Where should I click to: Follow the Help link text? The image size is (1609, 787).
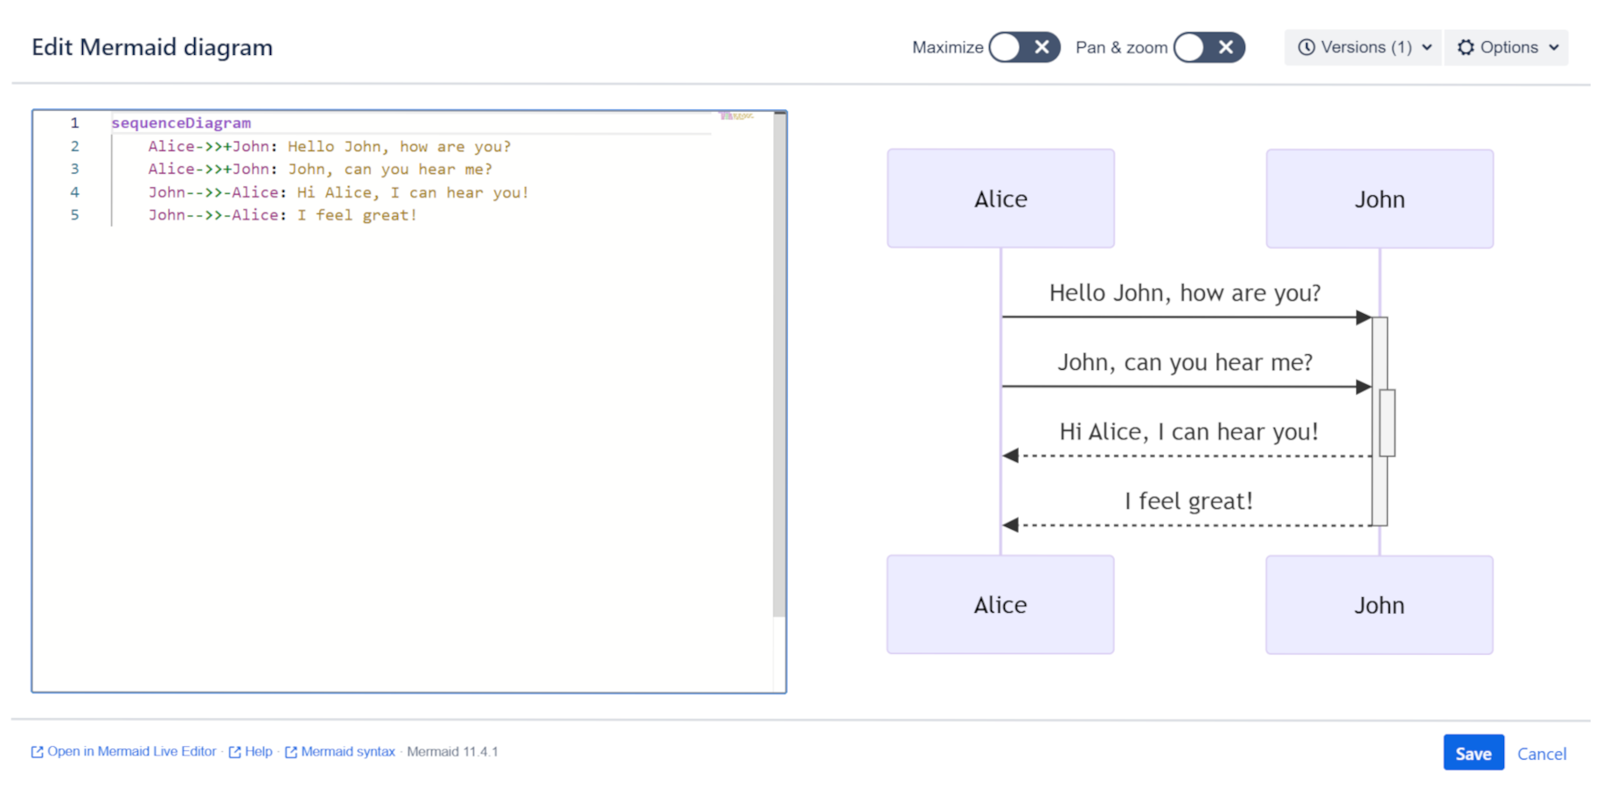click(x=258, y=751)
